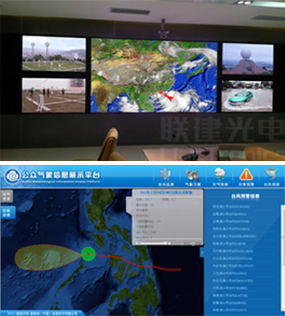
Task: Collapse the typhoon list panel chevron
Action: click(202, 253)
